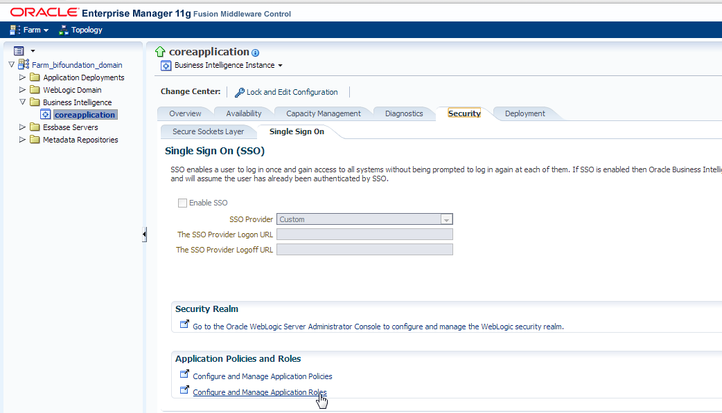Screen dimensions: 722x413
Task: Expand the WebLogic Domain node
Action: [22, 89]
